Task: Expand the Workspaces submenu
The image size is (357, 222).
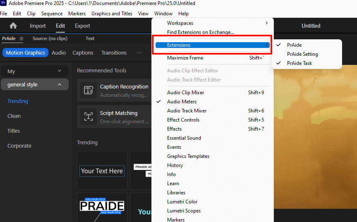Action: pyautogui.click(x=212, y=23)
